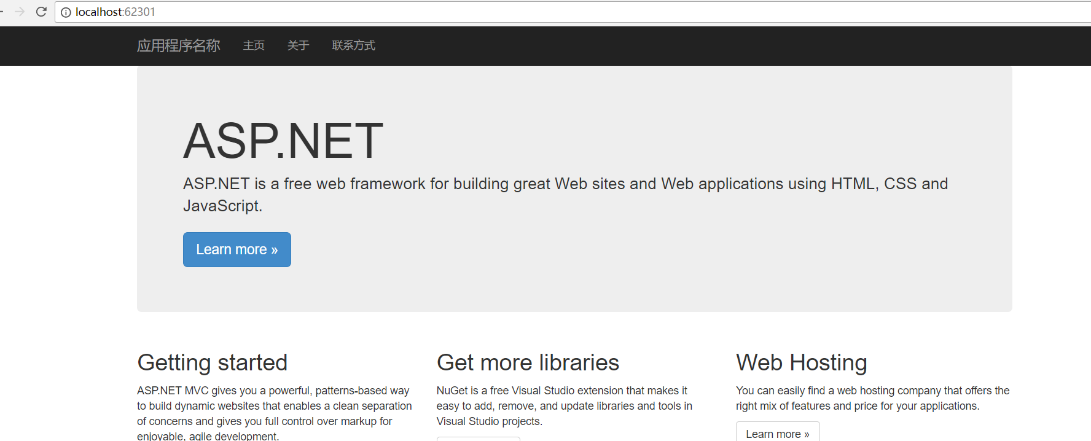
Task: Click the web hosting company paragraph
Action: pyautogui.click(x=873, y=398)
